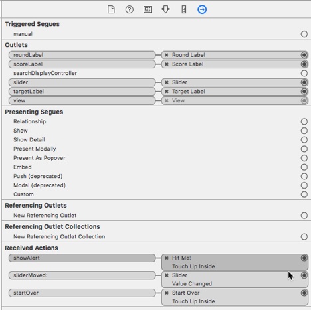Click the Custom segue circle
Viewport: 311px width, 310px height.
pyautogui.click(x=304, y=194)
